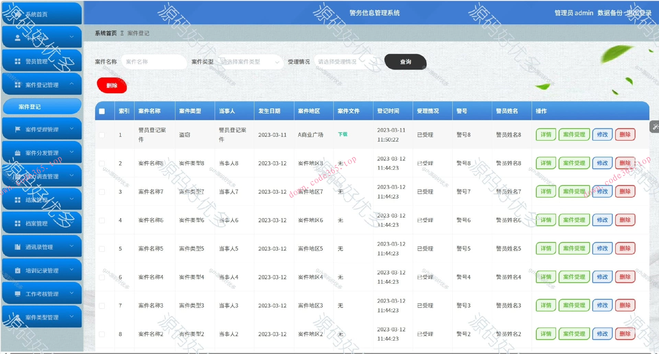Select the 档案管理 management icon
The image size is (659, 354).
[x=17, y=223]
